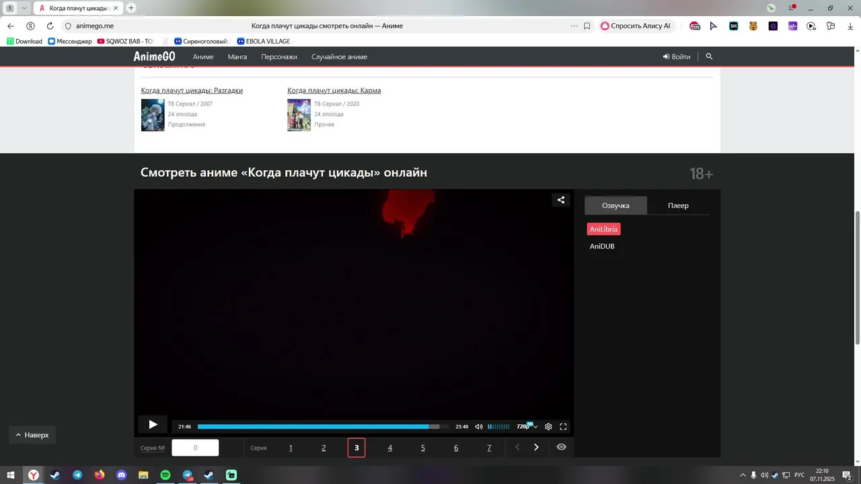This screenshot has height=484, width=861.
Task: Open site search magnifier icon
Action: pyautogui.click(x=709, y=56)
